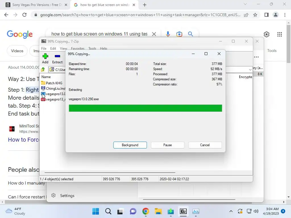Click the Add button in 7-Zip toolbar
Screen dimensions: 291x218
pyautogui.click(x=45, y=58)
